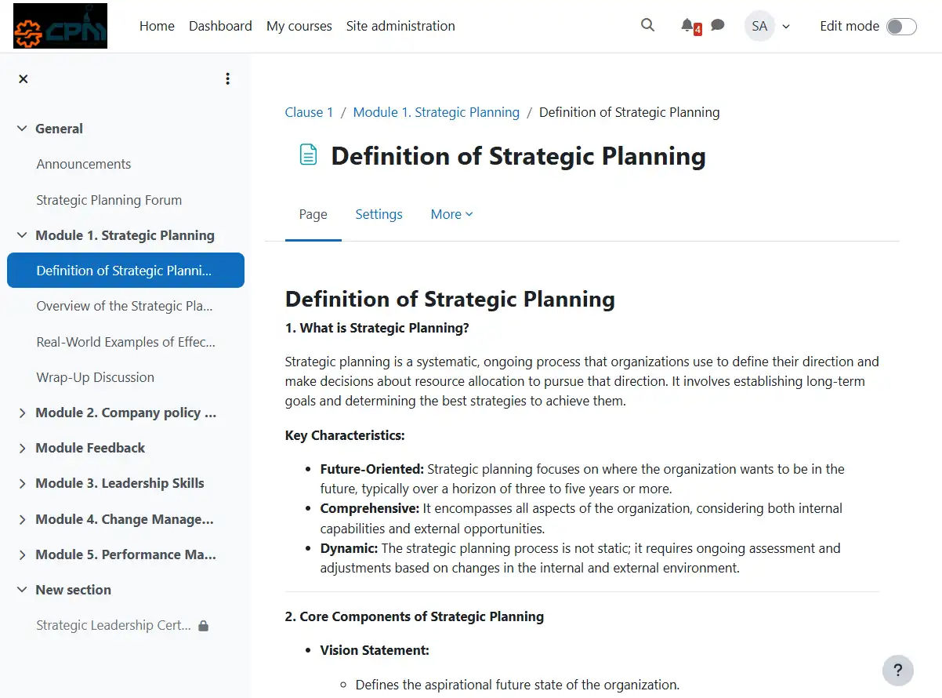Open help via the question mark icon
Viewport: 942px width, 698px height.
(898, 671)
